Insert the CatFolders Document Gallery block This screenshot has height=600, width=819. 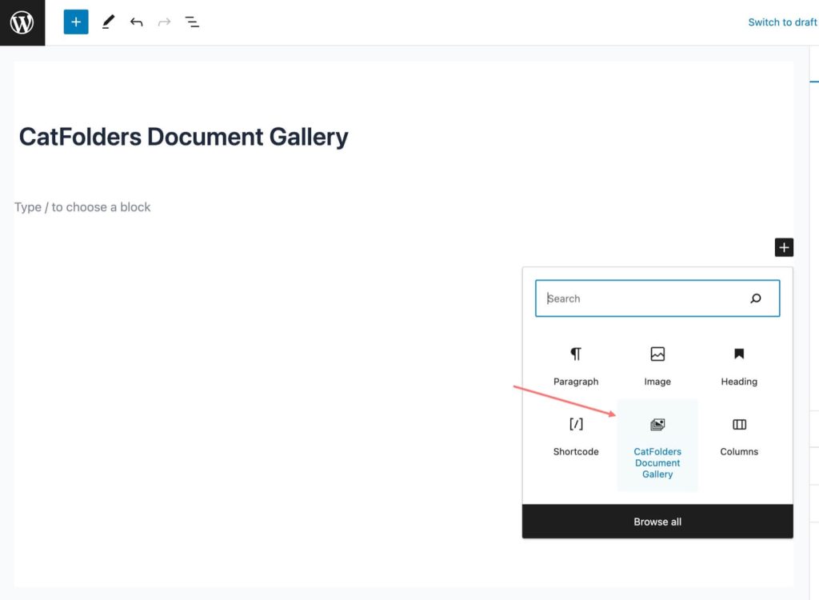point(657,424)
